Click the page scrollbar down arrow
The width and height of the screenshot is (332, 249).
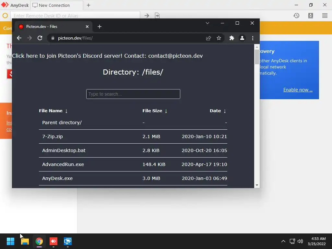pyautogui.click(x=257, y=185)
